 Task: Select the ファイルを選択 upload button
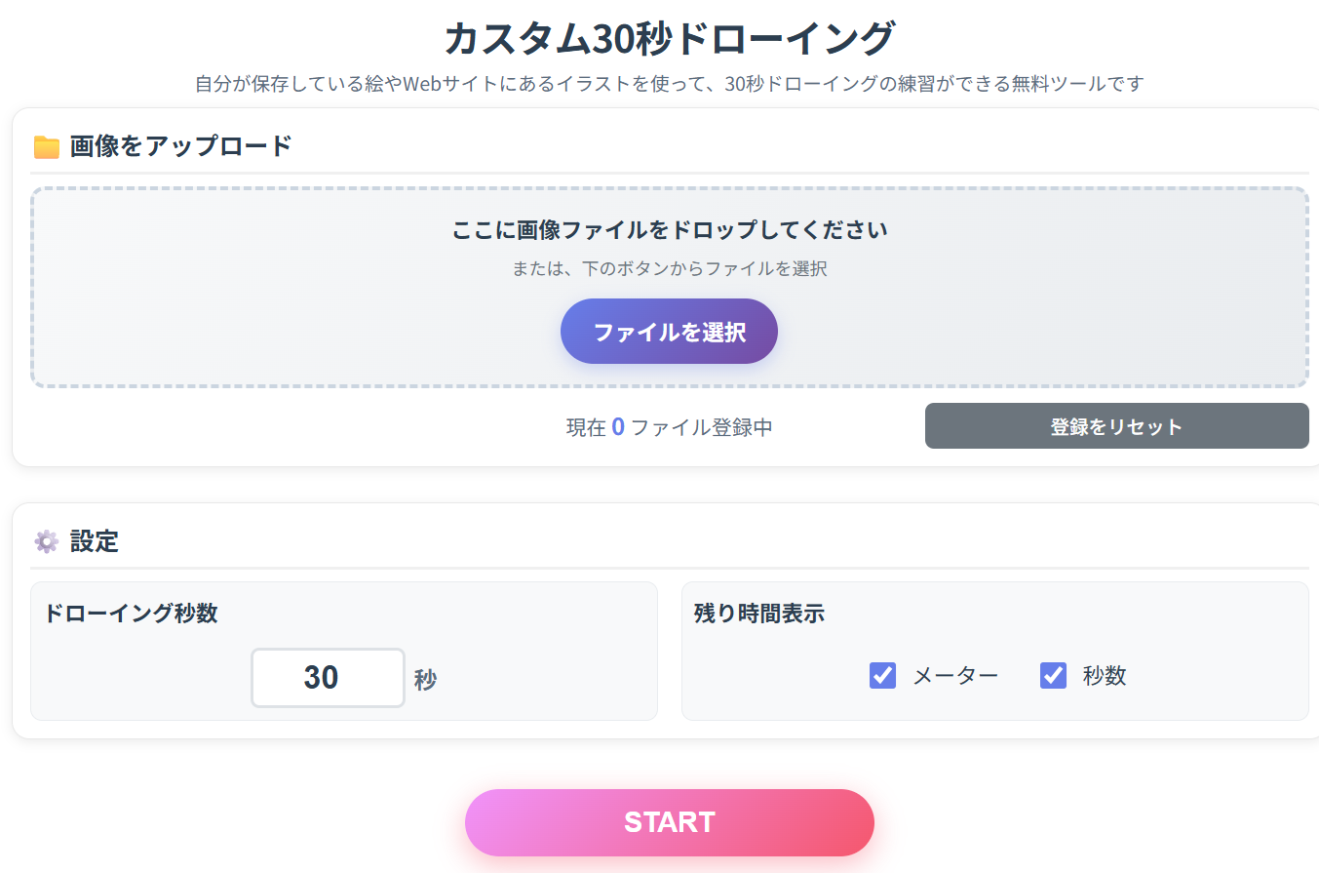pyautogui.click(x=669, y=331)
